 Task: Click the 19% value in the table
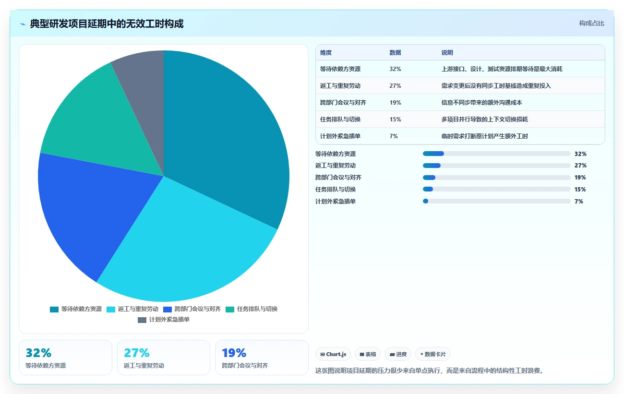click(x=396, y=103)
